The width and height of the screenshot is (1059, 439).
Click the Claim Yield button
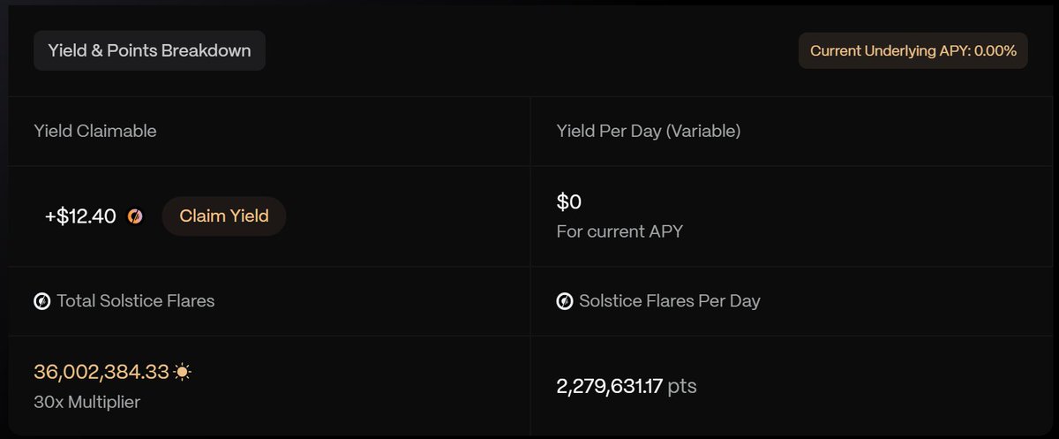(223, 216)
